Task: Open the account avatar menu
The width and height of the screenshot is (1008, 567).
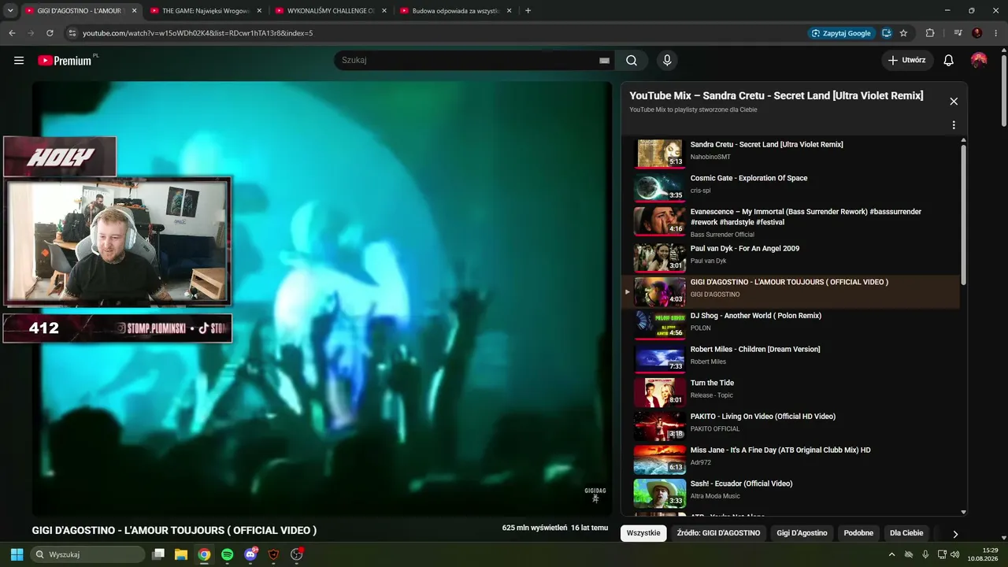Action: (x=979, y=61)
